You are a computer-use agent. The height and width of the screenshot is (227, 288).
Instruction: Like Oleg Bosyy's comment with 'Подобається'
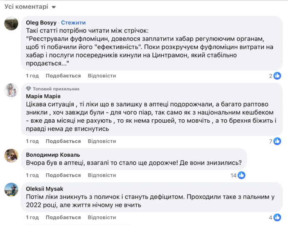pos(63,76)
